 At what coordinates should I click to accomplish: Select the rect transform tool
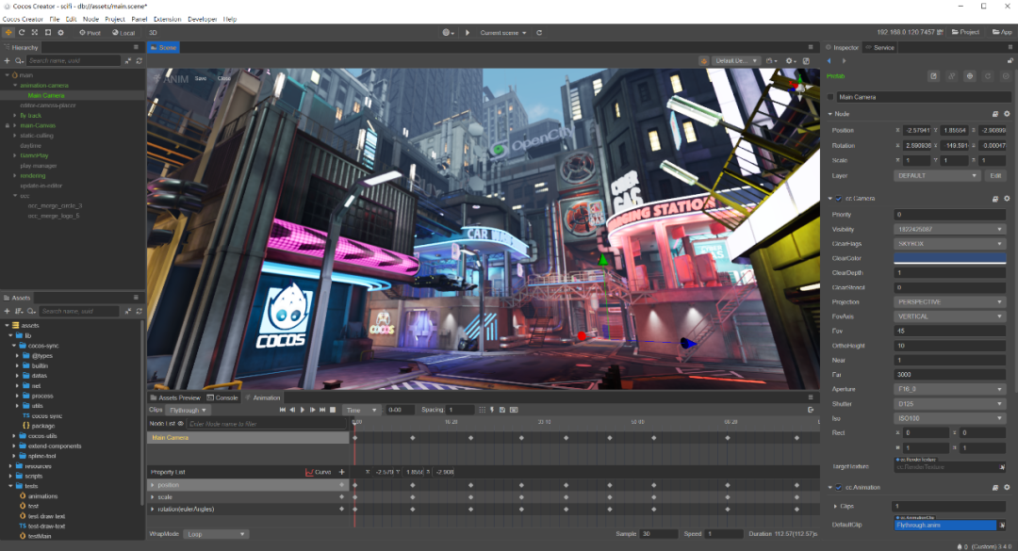pyautogui.click(x=48, y=32)
